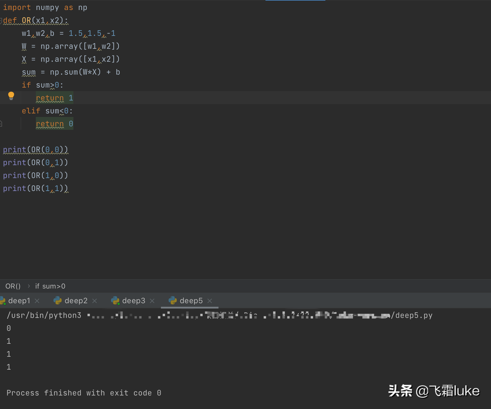Close the deep1 run tab
491x409 pixels.
pos(37,301)
